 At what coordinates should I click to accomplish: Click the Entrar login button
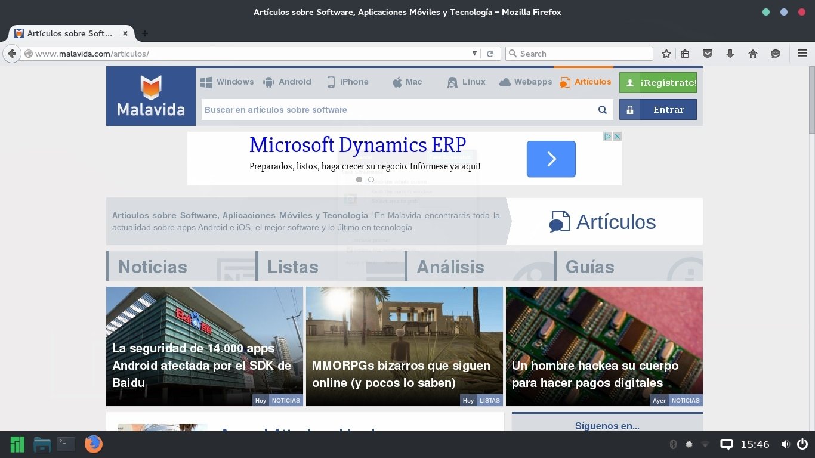[x=658, y=110]
